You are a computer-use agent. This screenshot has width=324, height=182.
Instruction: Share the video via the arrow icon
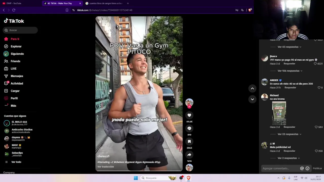pyautogui.click(x=189, y=155)
